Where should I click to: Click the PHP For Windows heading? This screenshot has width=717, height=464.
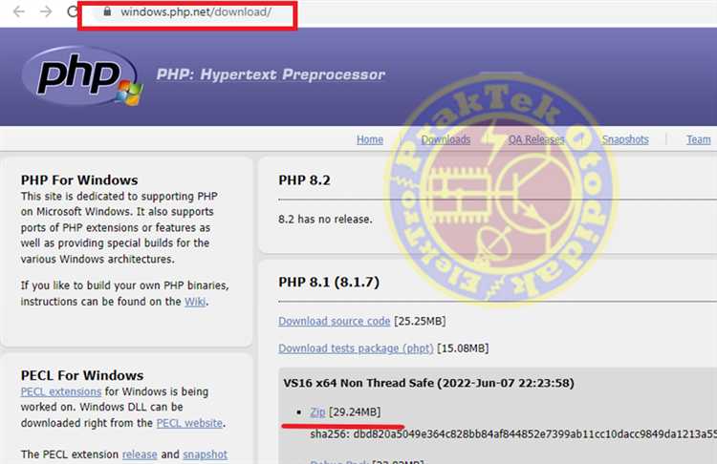(79, 179)
